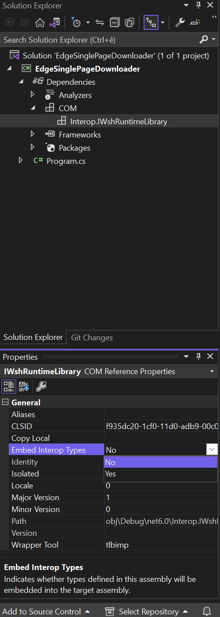Switch to the Git Changes tab
This screenshot has height=617, width=220.
point(92,337)
